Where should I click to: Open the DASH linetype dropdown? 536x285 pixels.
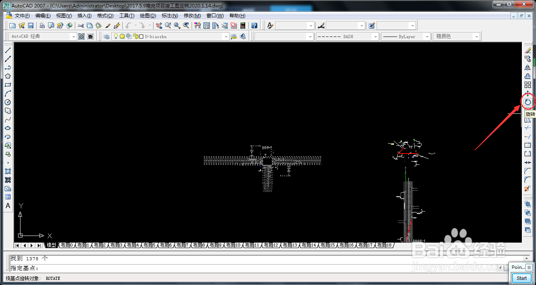point(375,37)
